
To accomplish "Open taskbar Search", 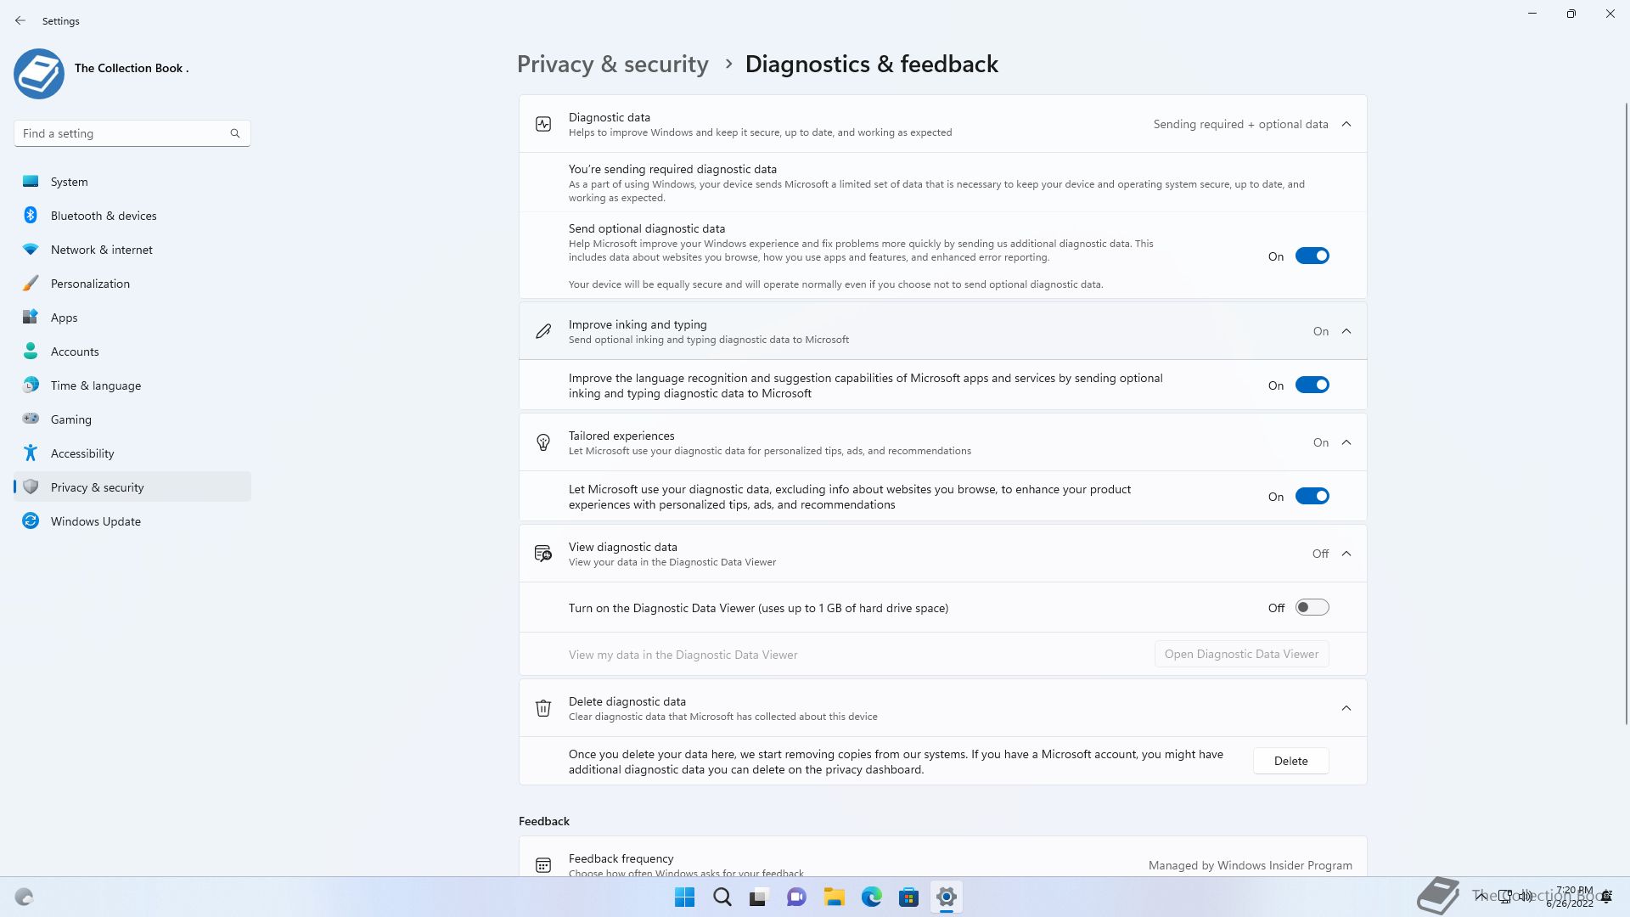I will click(722, 897).
